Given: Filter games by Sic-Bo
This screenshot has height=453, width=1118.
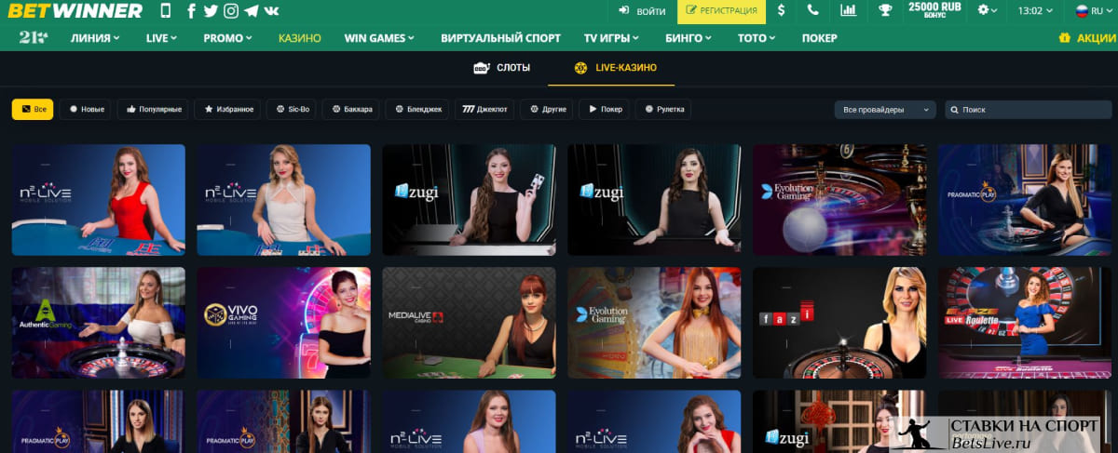Looking at the screenshot, I should [x=291, y=109].
